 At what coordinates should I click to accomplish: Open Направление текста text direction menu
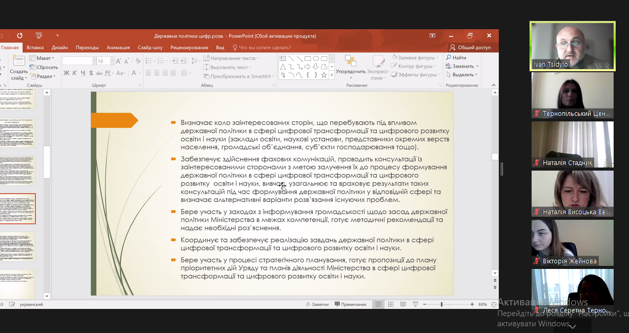click(231, 58)
